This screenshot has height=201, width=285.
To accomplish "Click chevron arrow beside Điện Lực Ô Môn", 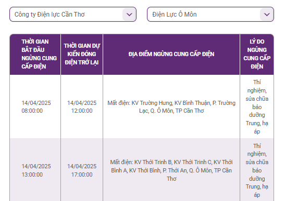I will 267,15.
